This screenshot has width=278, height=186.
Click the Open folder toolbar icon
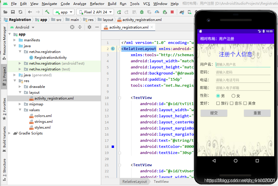(6, 12)
